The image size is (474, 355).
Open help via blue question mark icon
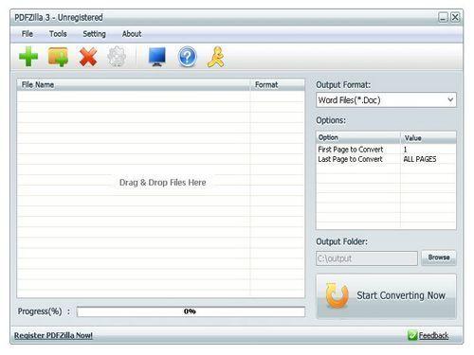coord(187,57)
